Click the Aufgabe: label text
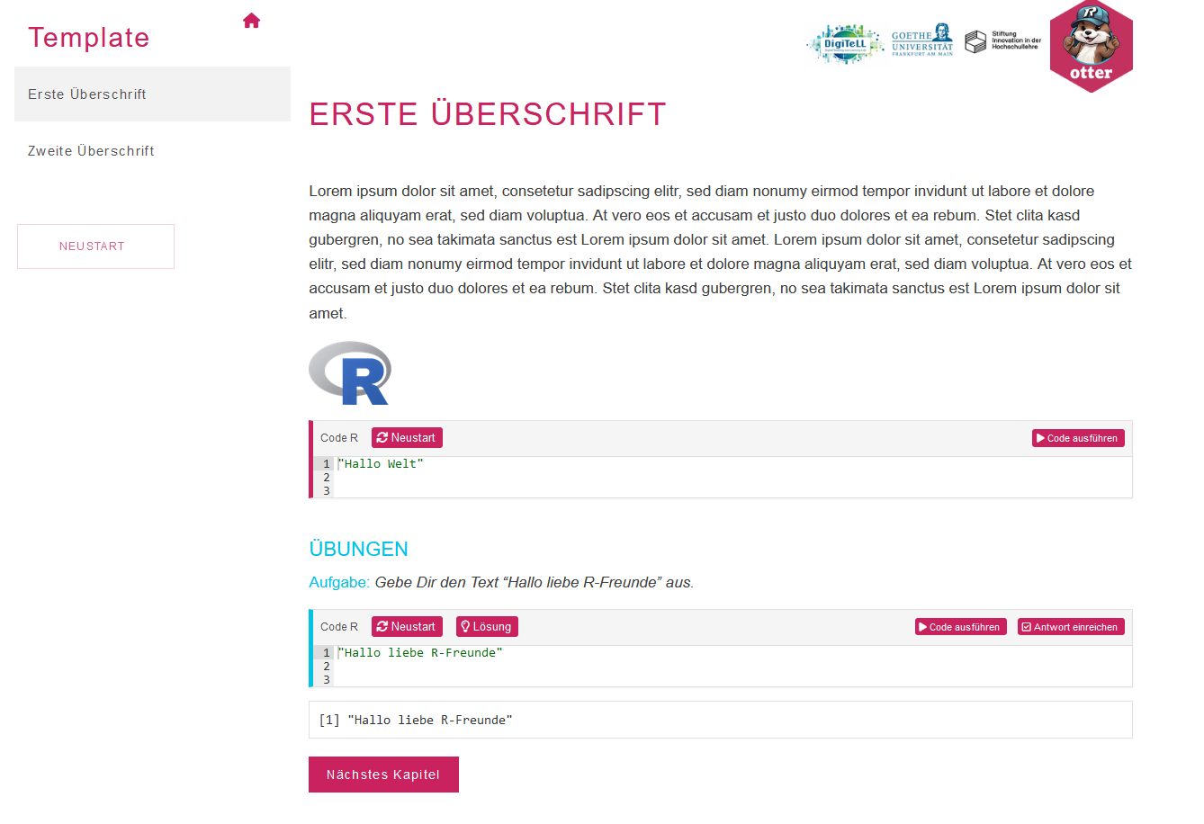Screen dimensions: 1204x824 tap(339, 582)
